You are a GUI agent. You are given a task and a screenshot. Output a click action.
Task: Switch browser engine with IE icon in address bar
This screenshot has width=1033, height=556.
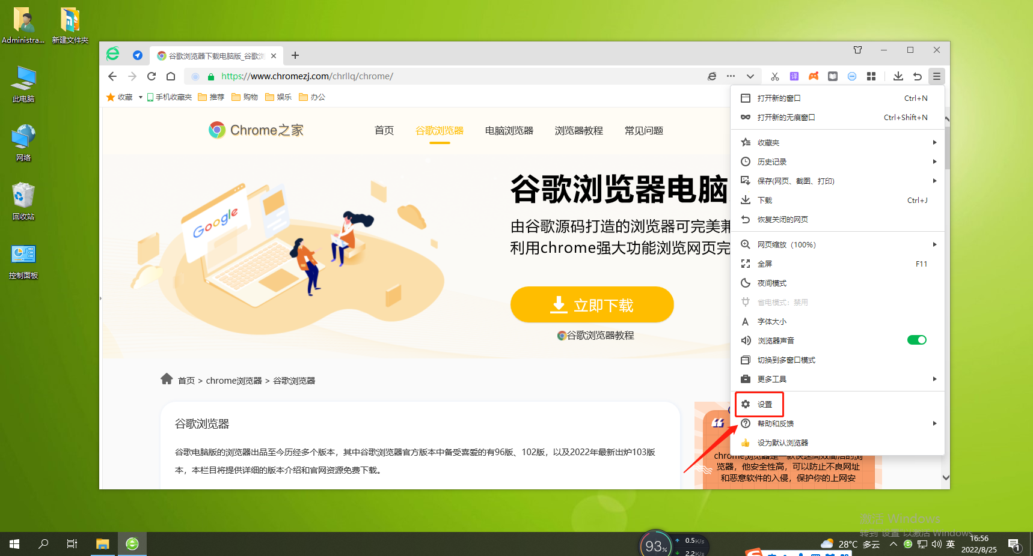[712, 76]
